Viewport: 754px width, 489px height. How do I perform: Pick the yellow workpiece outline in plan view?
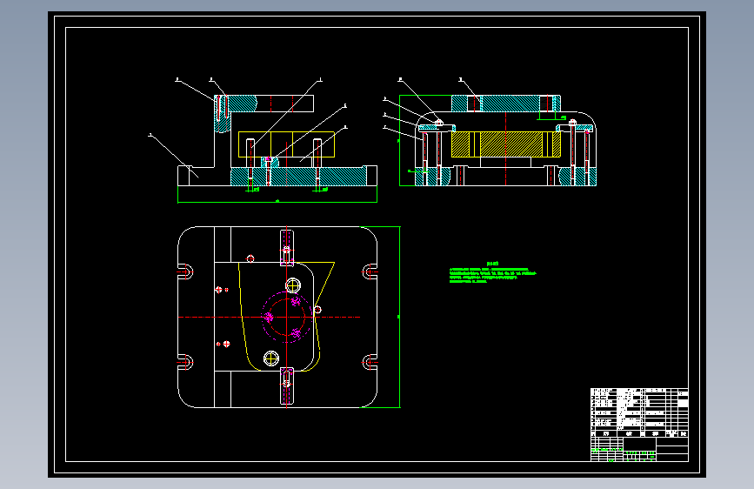(x=286, y=316)
